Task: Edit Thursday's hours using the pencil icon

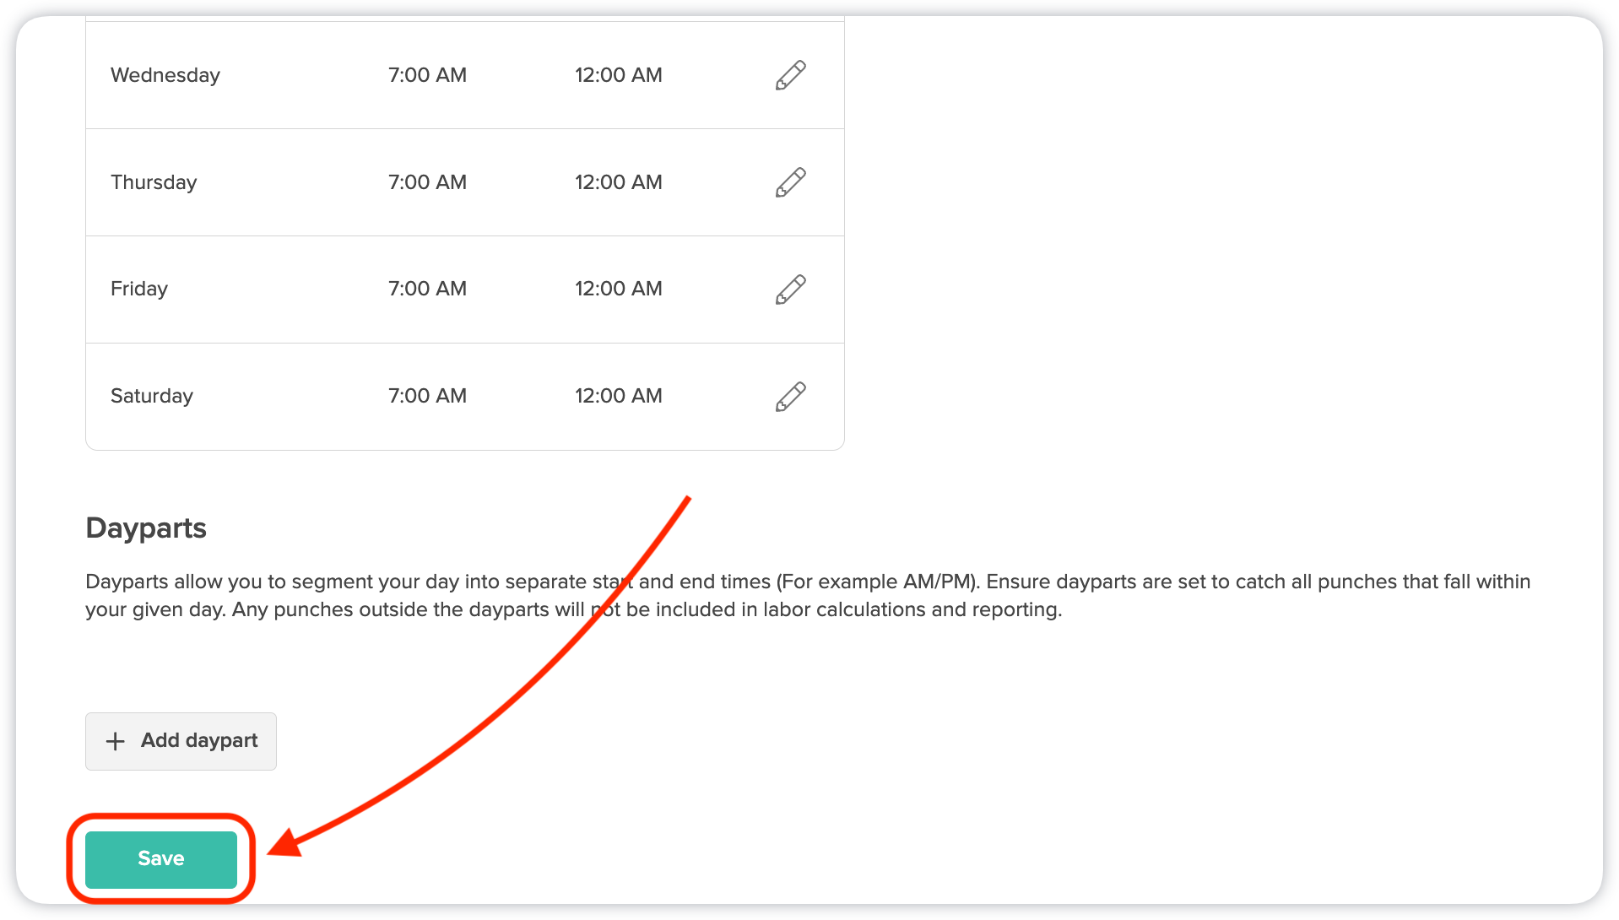Action: pos(790,182)
